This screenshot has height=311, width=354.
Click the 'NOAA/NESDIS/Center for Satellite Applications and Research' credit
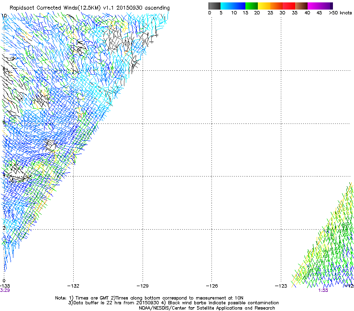click(207, 308)
